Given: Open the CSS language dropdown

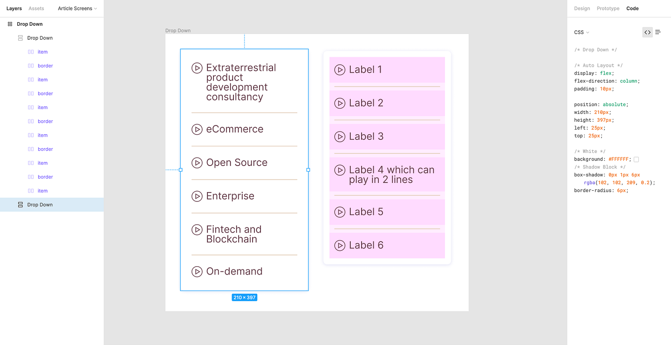Looking at the screenshot, I should (582, 32).
